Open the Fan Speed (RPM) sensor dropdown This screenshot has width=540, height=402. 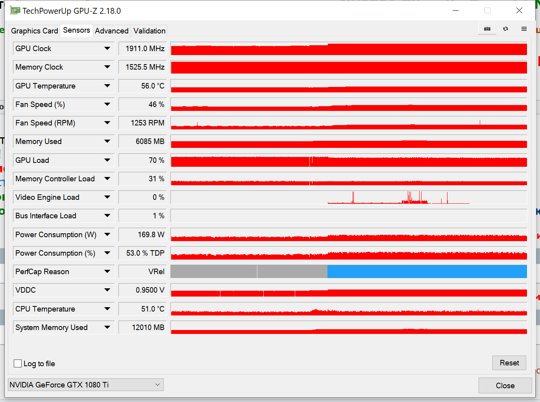107,123
